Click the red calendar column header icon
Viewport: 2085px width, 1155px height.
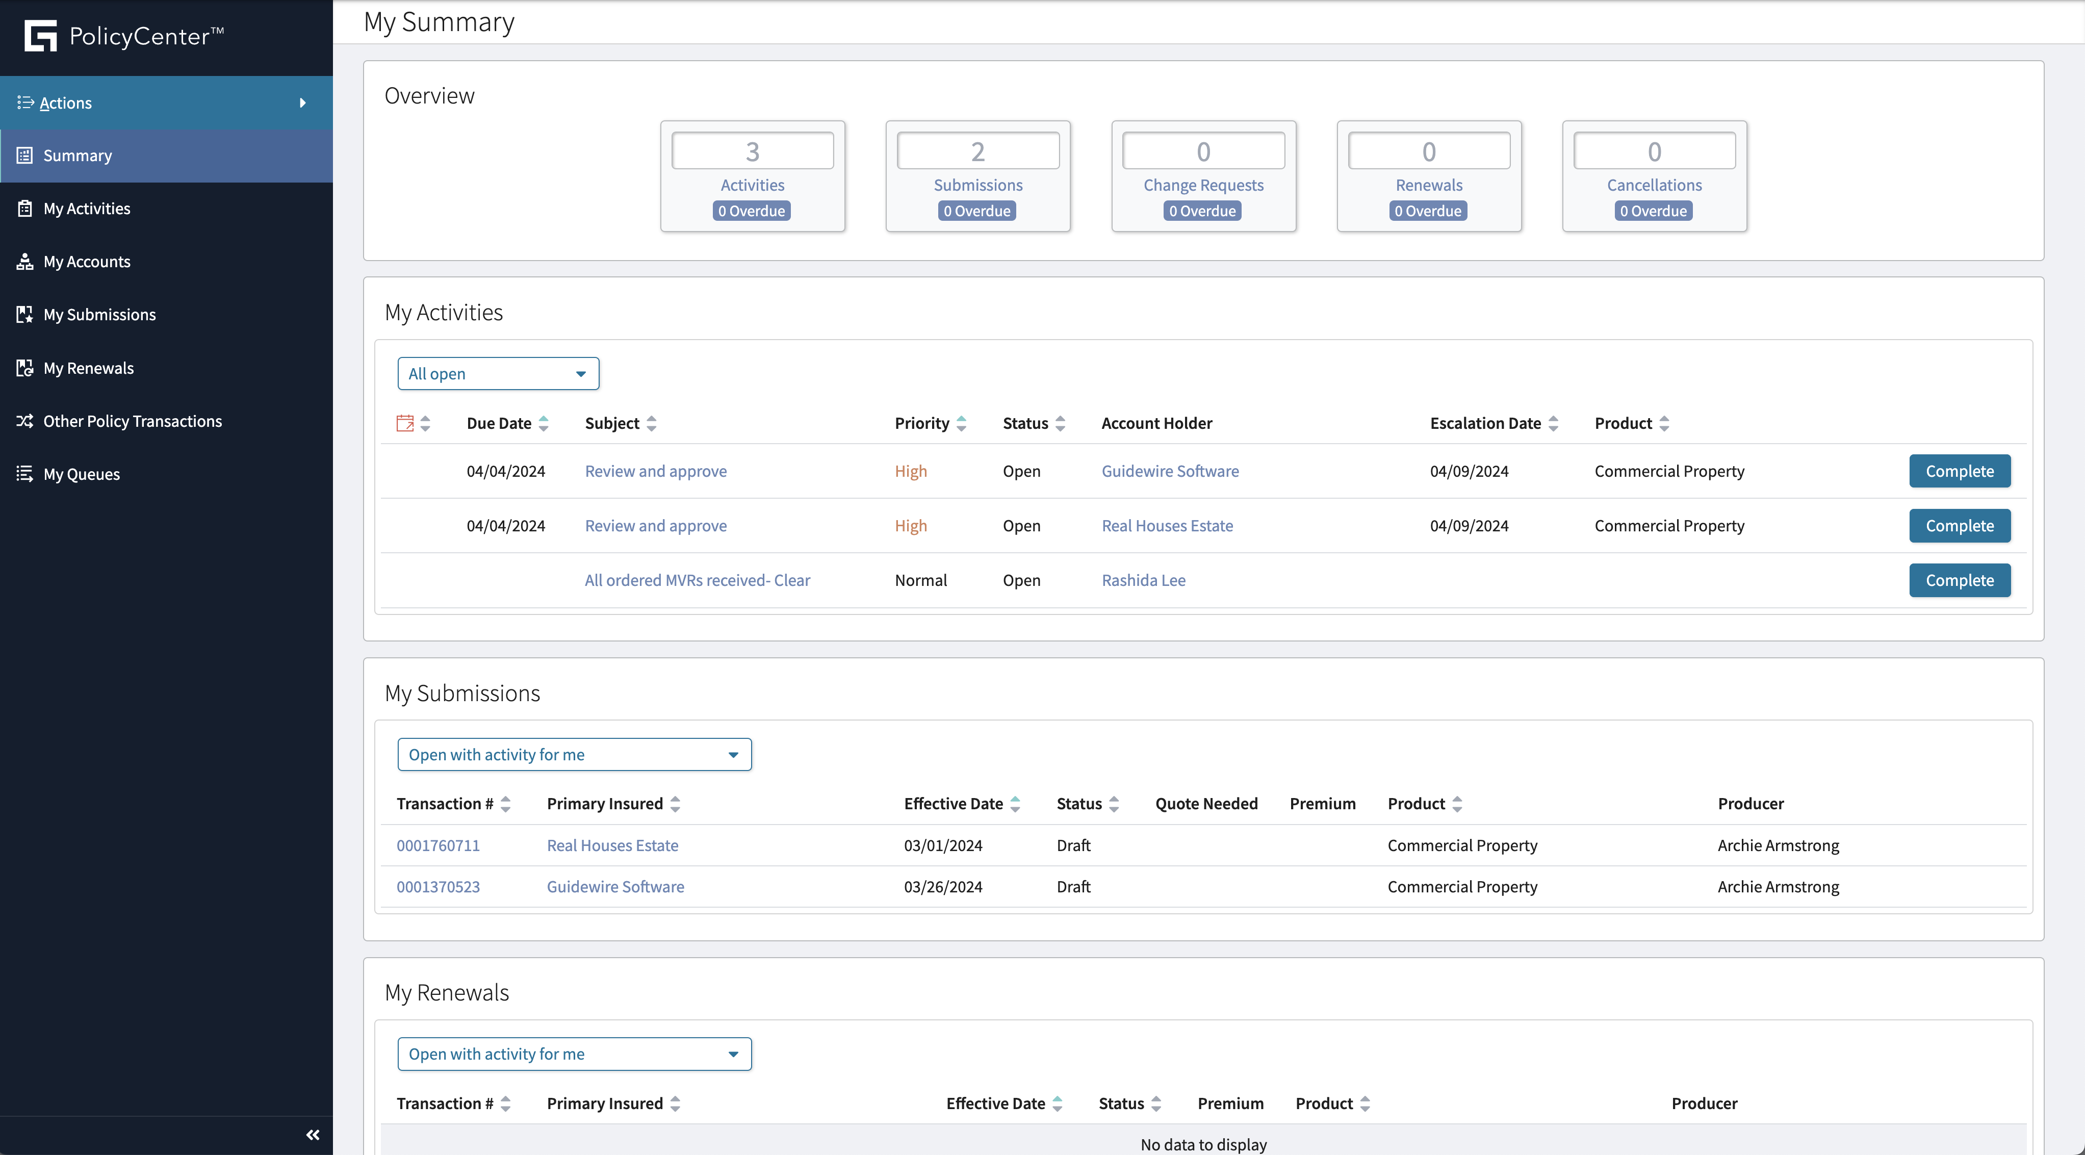pyautogui.click(x=405, y=423)
